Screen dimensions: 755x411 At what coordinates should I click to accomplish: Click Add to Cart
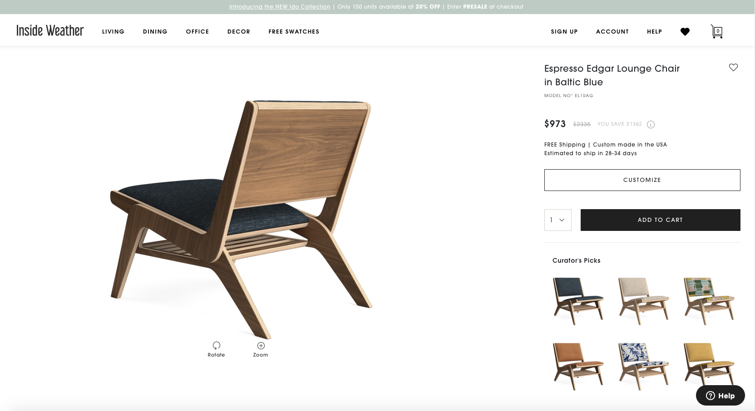(660, 220)
